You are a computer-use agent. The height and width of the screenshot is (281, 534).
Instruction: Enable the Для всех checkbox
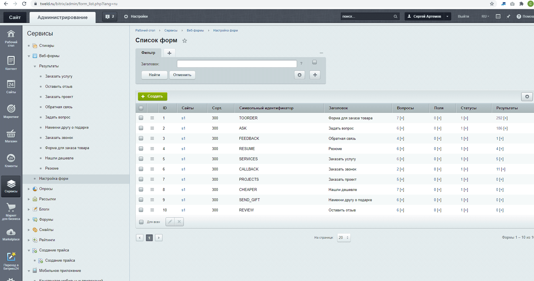(x=141, y=222)
